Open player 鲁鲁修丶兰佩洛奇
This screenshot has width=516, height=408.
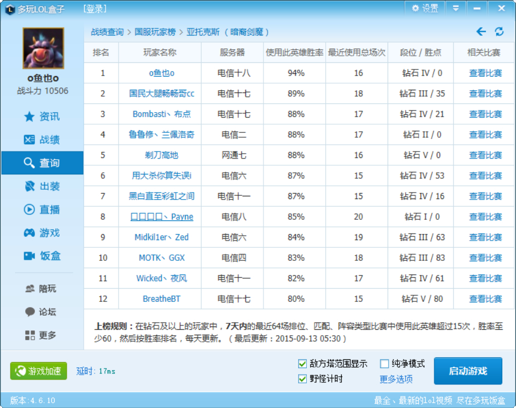pos(162,135)
